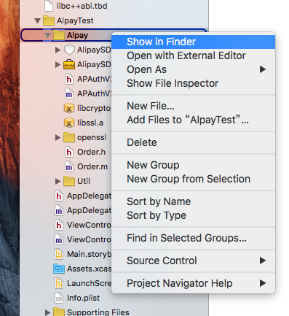
Task: Choose New Group from Selection
Action: [193, 179]
